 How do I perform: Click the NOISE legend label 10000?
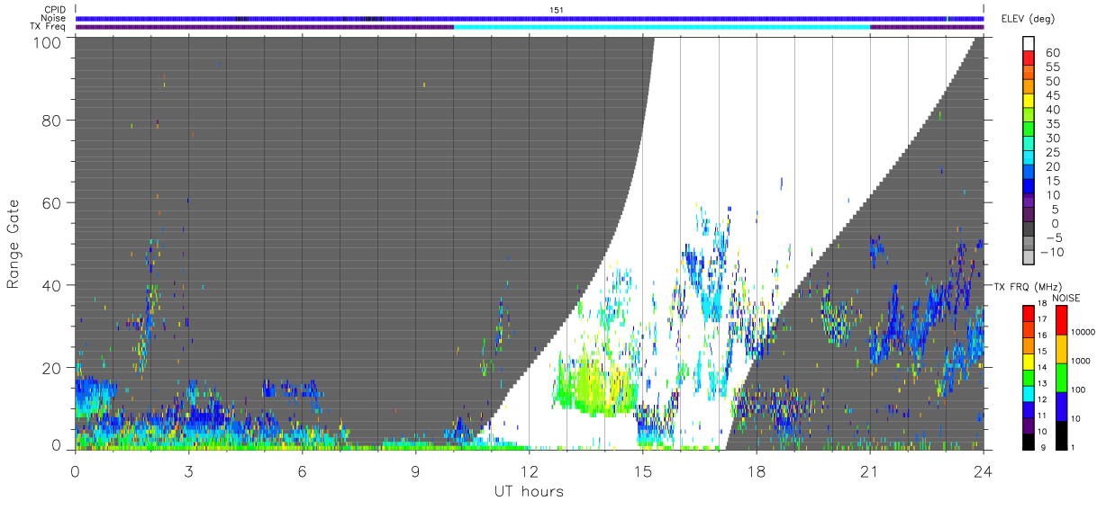(x=1082, y=332)
